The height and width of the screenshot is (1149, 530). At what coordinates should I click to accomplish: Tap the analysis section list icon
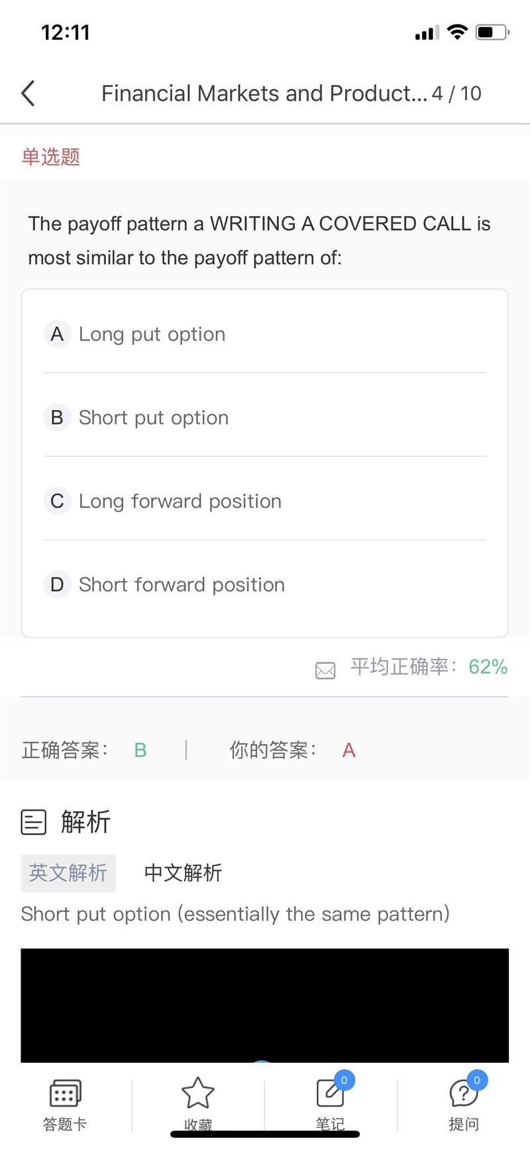(x=34, y=822)
